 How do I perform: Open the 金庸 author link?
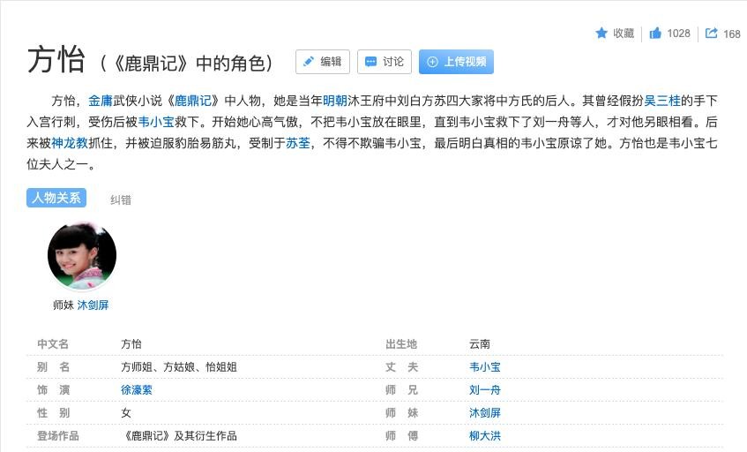(x=100, y=100)
